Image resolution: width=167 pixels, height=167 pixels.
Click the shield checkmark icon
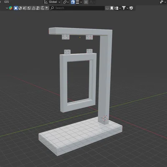coord(131,8)
